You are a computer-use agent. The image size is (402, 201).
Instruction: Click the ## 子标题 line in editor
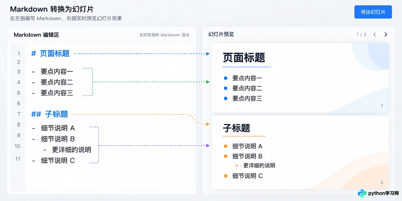[49, 114]
